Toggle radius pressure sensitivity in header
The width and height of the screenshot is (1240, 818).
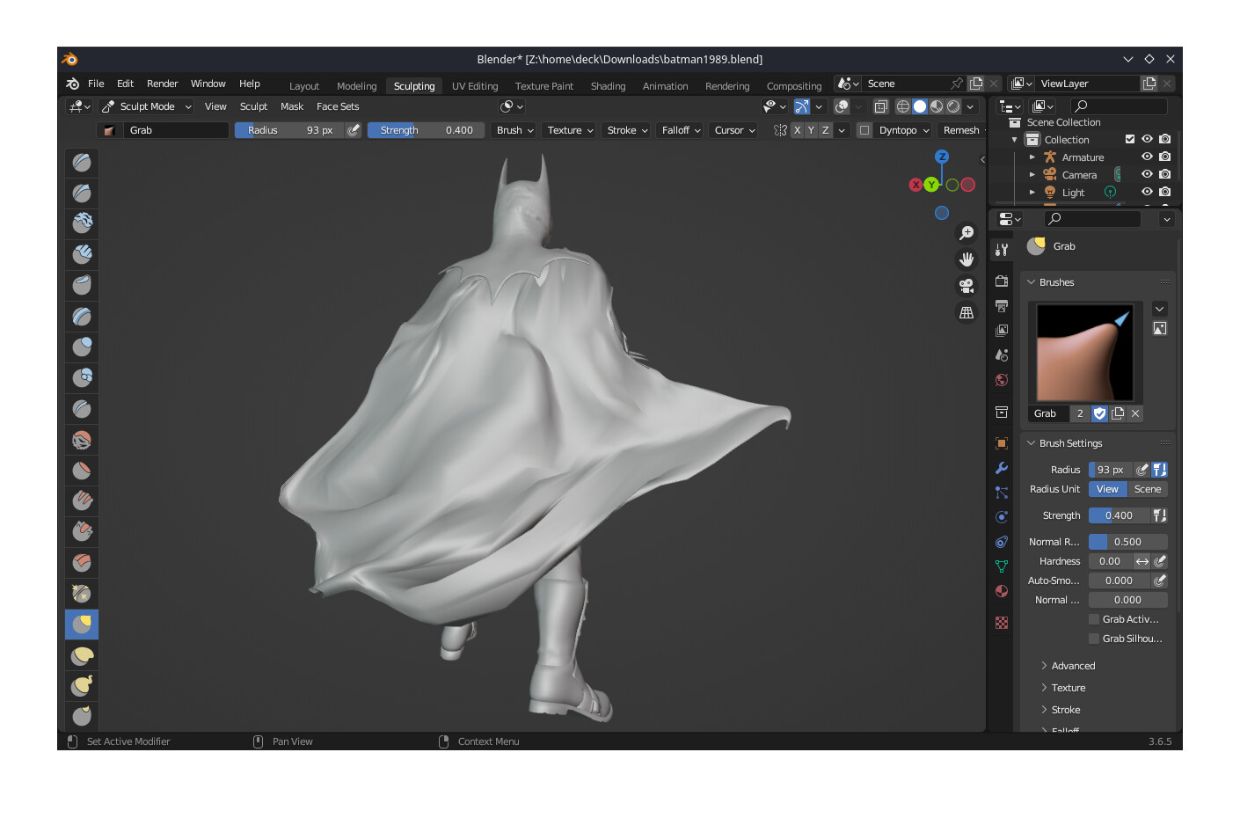[353, 130]
